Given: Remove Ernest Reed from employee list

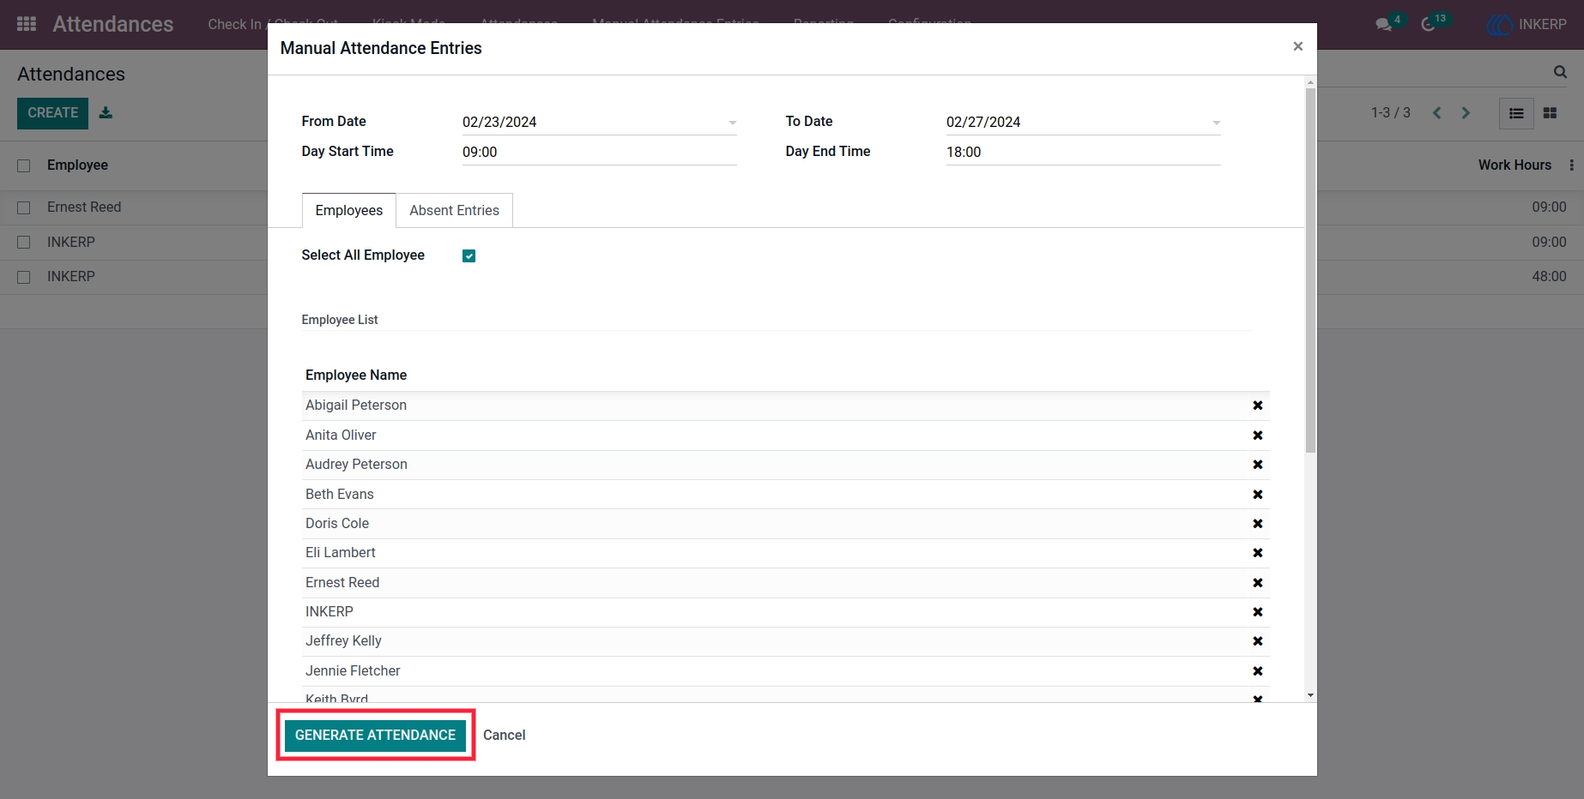Looking at the screenshot, I should click(1258, 583).
